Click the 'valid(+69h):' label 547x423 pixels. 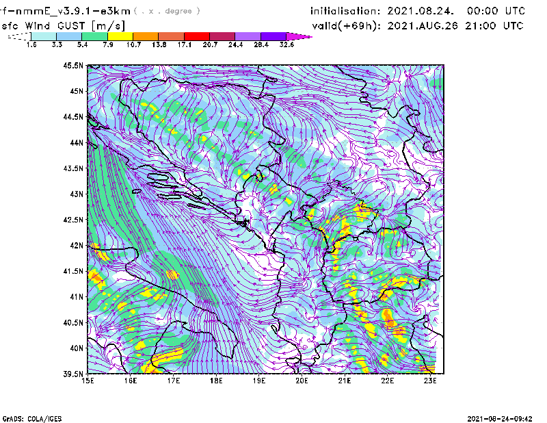347,26
